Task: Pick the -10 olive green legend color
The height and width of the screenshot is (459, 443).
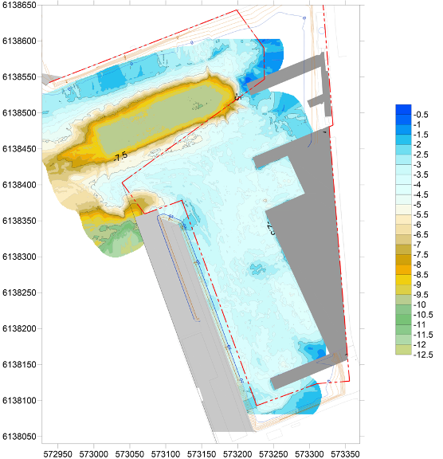Action: (x=403, y=300)
